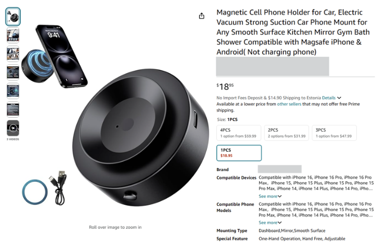Viewport: 377px width, 243px height.
Task: Select the first product thumbnail image
Action: (13, 17)
